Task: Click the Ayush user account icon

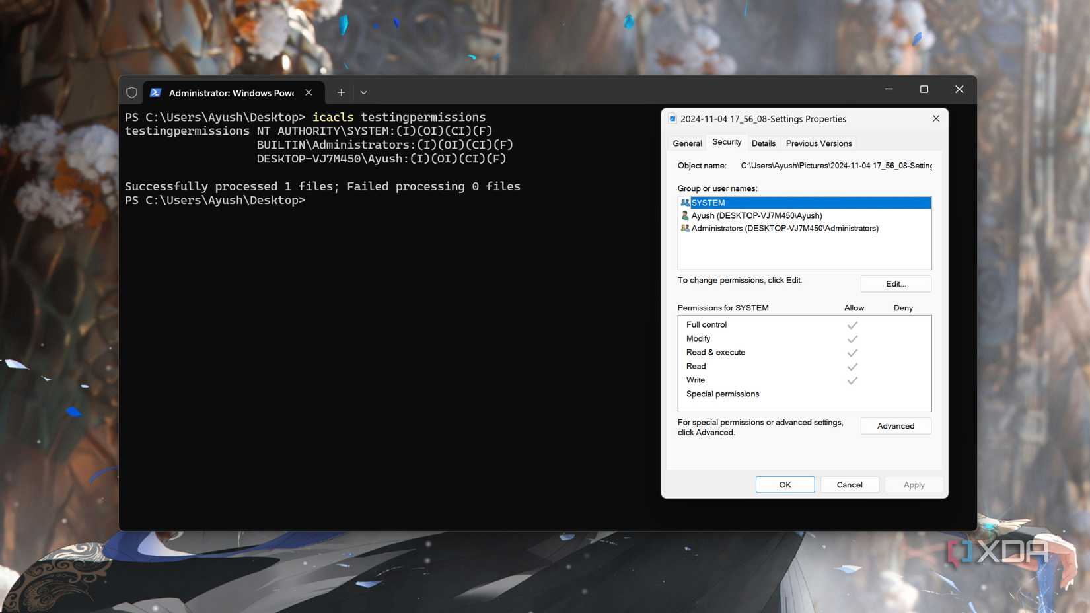Action: [684, 215]
